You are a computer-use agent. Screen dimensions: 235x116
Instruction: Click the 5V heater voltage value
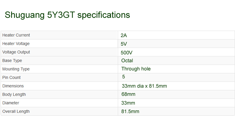(124, 44)
